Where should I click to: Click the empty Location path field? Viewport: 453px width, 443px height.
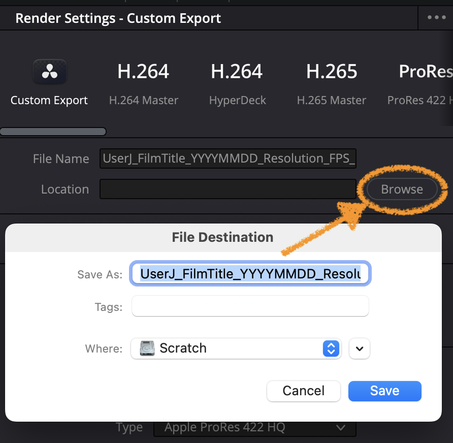pos(228,189)
